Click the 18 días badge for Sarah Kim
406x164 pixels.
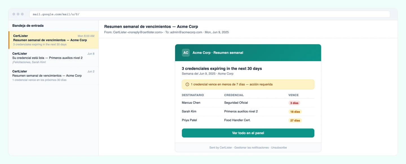point(295,112)
